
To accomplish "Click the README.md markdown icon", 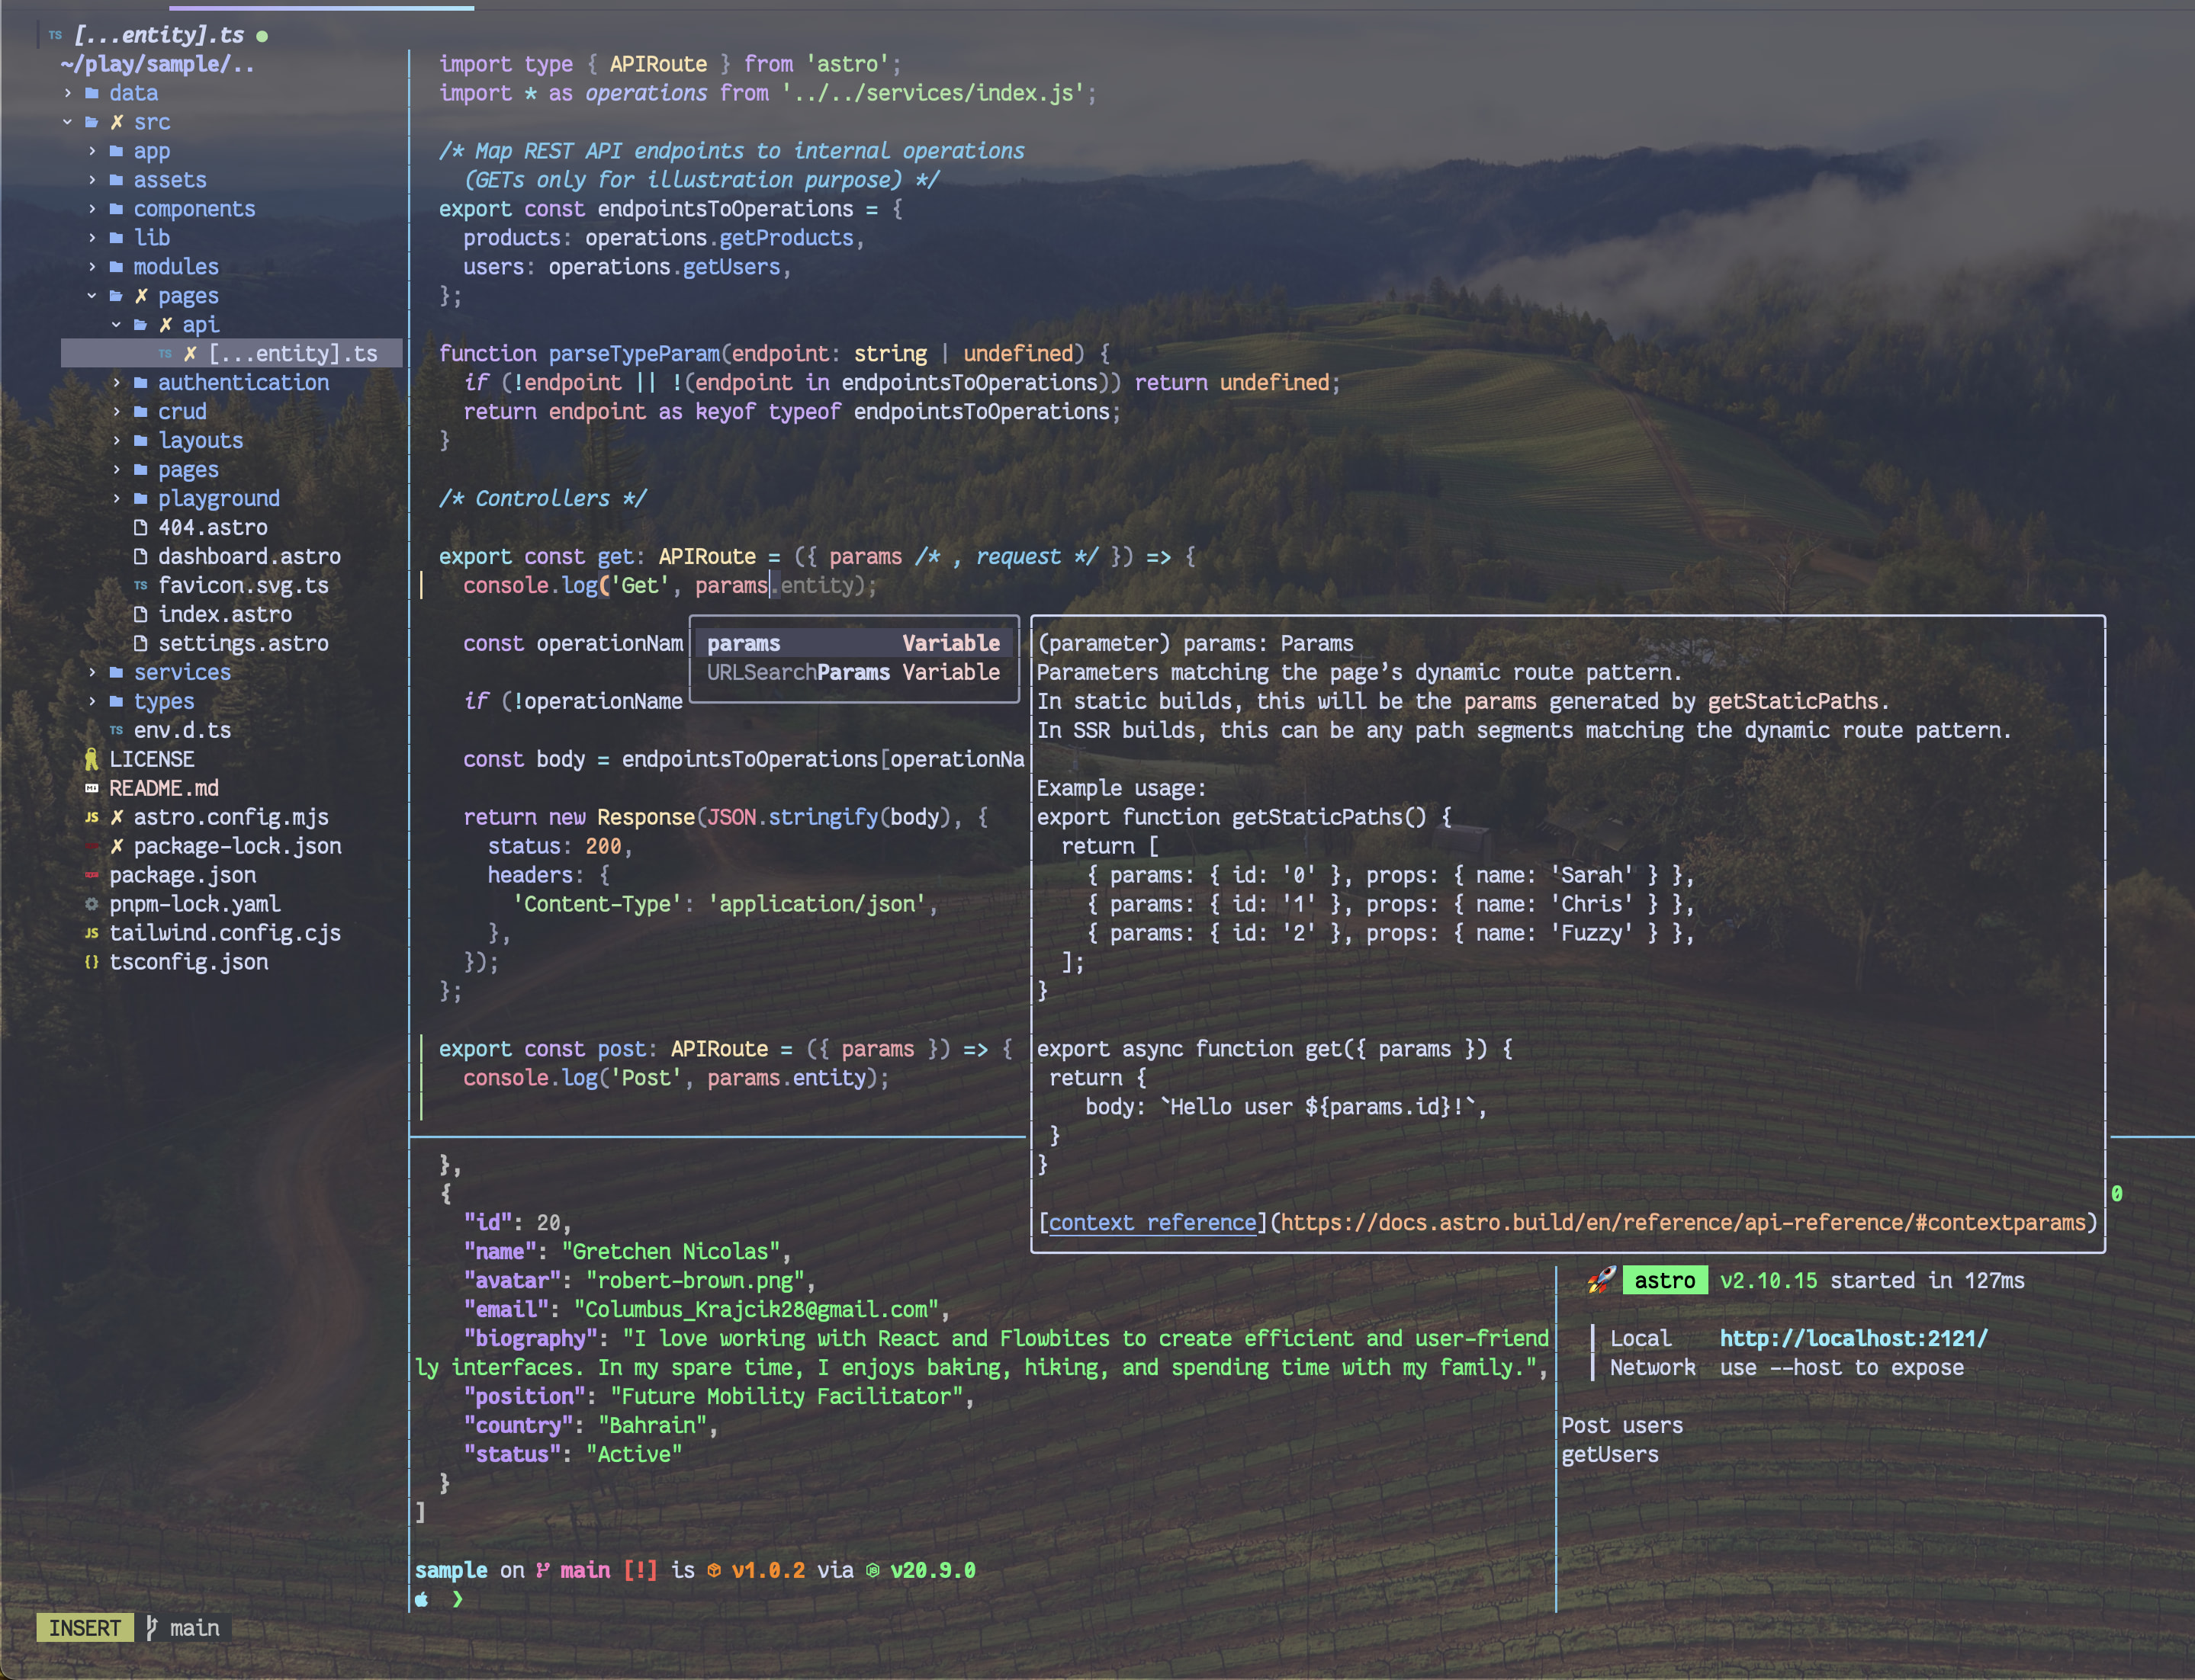I will 91,788.
